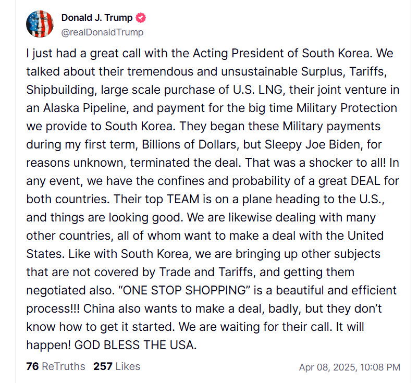This screenshot has height=383, width=418.
Task: Click the number 257 before Likes
Action: (x=103, y=366)
